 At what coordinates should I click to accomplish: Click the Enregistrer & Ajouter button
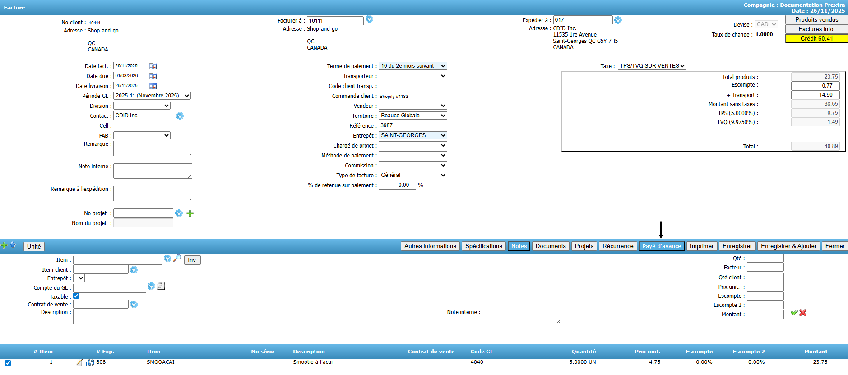click(788, 246)
